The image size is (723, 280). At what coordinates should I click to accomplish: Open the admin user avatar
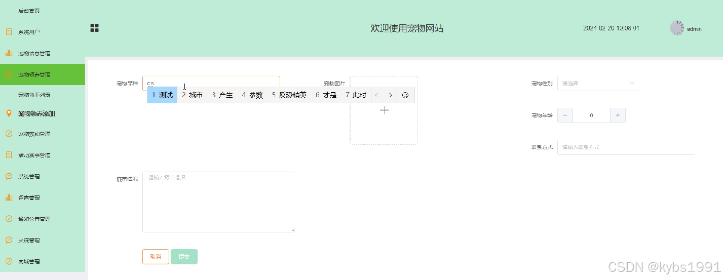[677, 28]
